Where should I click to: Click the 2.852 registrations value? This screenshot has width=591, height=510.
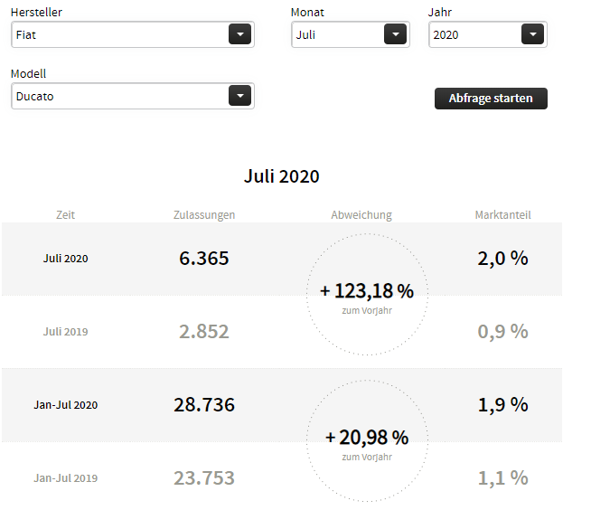tap(204, 332)
